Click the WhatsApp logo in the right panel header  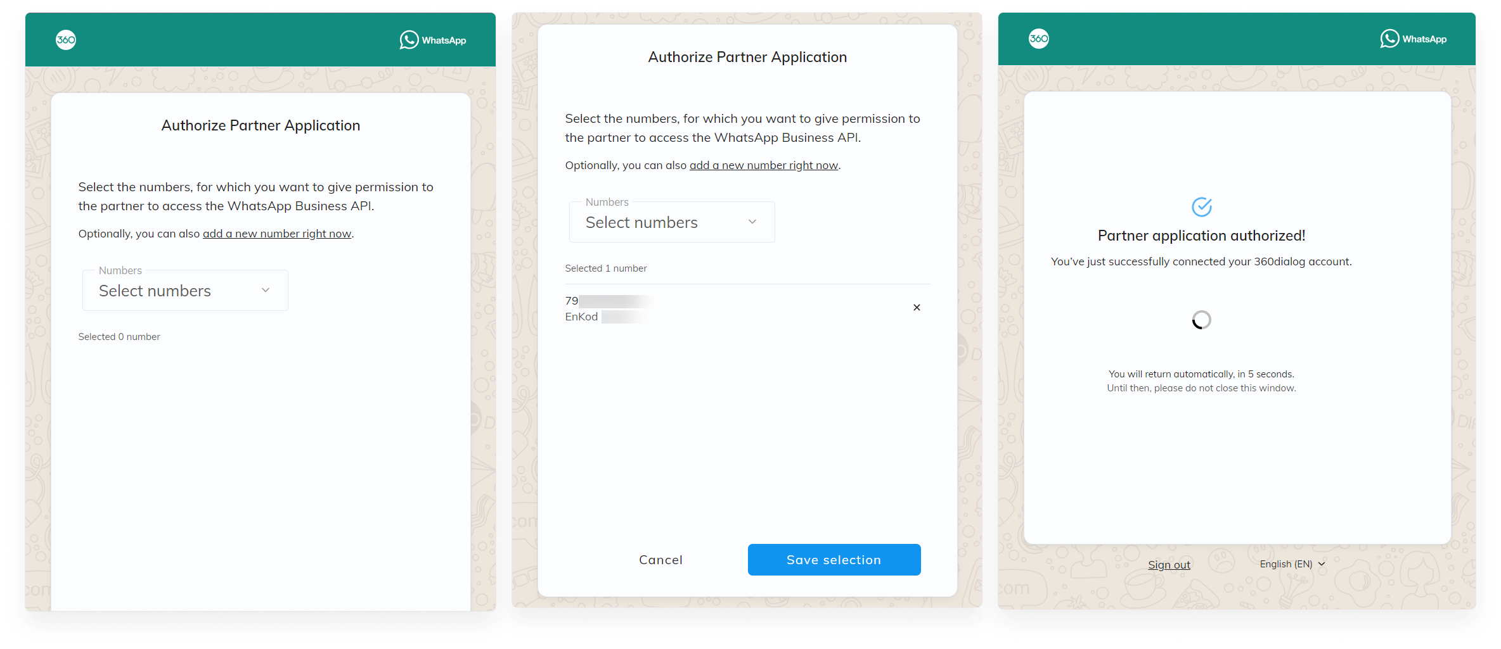tap(1414, 39)
